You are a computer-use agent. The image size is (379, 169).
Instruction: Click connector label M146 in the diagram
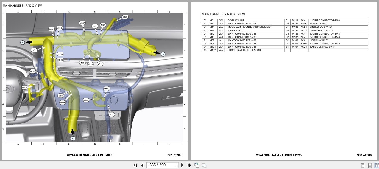100,64
